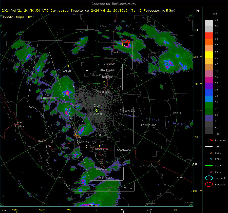Click the RockyMH label
The height and width of the screenshot is (213, 228).
(x=67, y=71)
